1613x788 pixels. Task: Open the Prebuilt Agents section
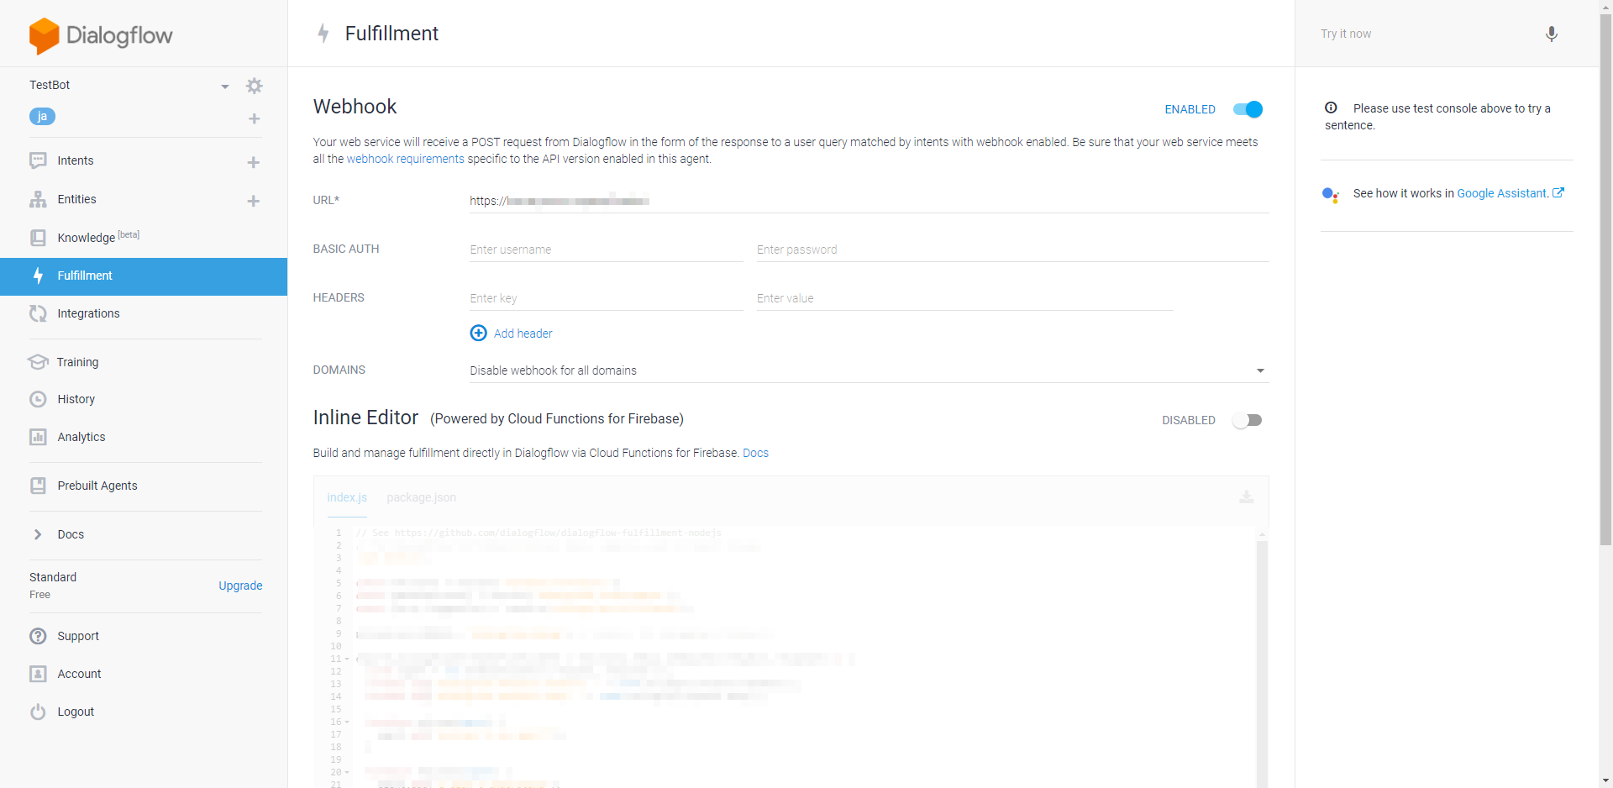point(97,486)
